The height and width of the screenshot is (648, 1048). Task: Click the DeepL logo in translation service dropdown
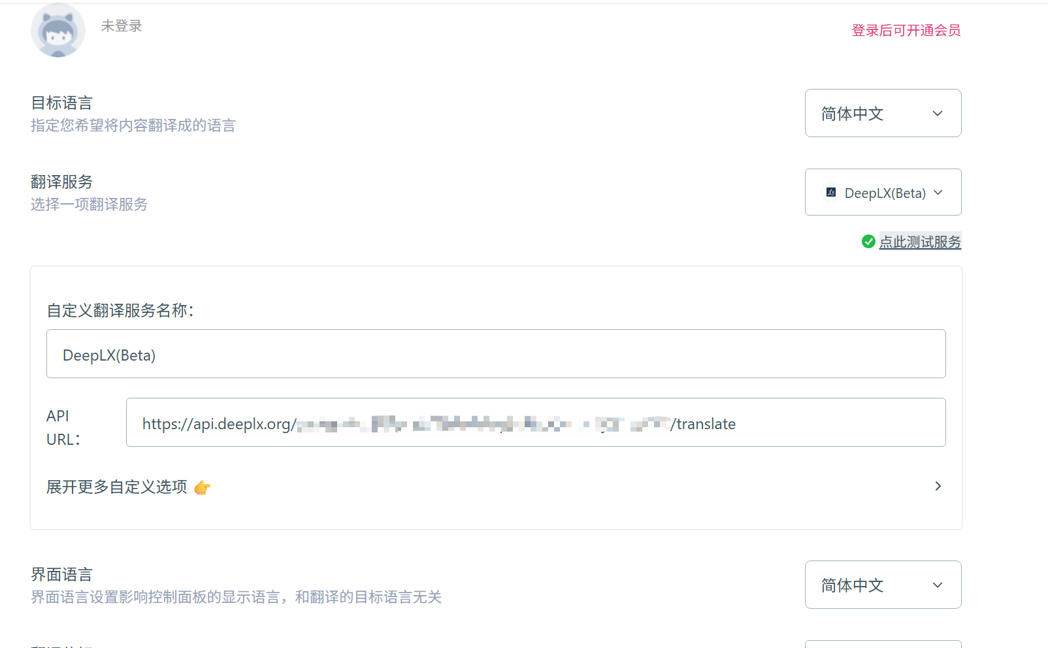[x=831, y=192]
